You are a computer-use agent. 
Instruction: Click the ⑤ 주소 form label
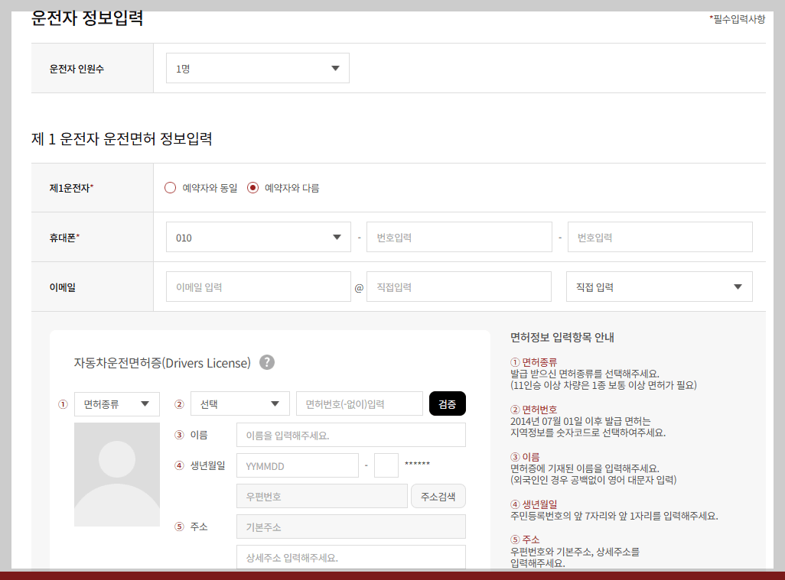(191, 527)
